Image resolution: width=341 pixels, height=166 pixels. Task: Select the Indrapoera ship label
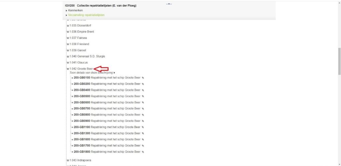point(84,160)
